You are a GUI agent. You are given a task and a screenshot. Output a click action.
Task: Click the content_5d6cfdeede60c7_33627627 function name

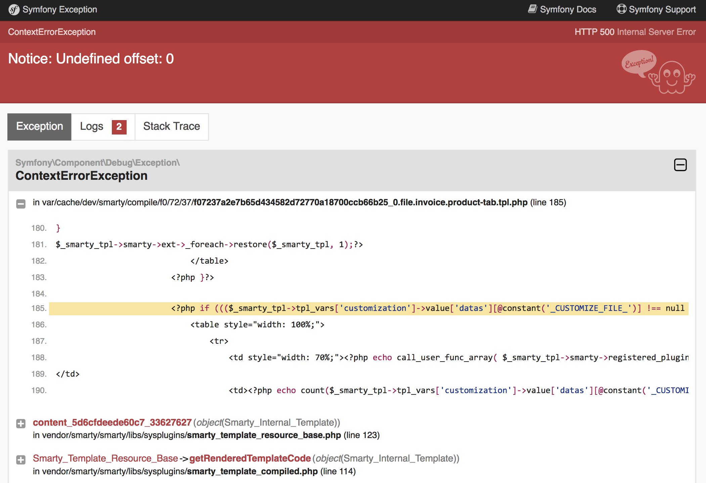click(112, 422)
